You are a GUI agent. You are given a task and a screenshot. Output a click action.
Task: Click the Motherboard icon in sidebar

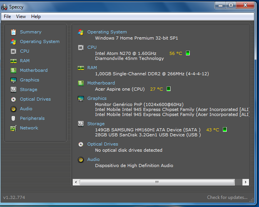[13, 71]
